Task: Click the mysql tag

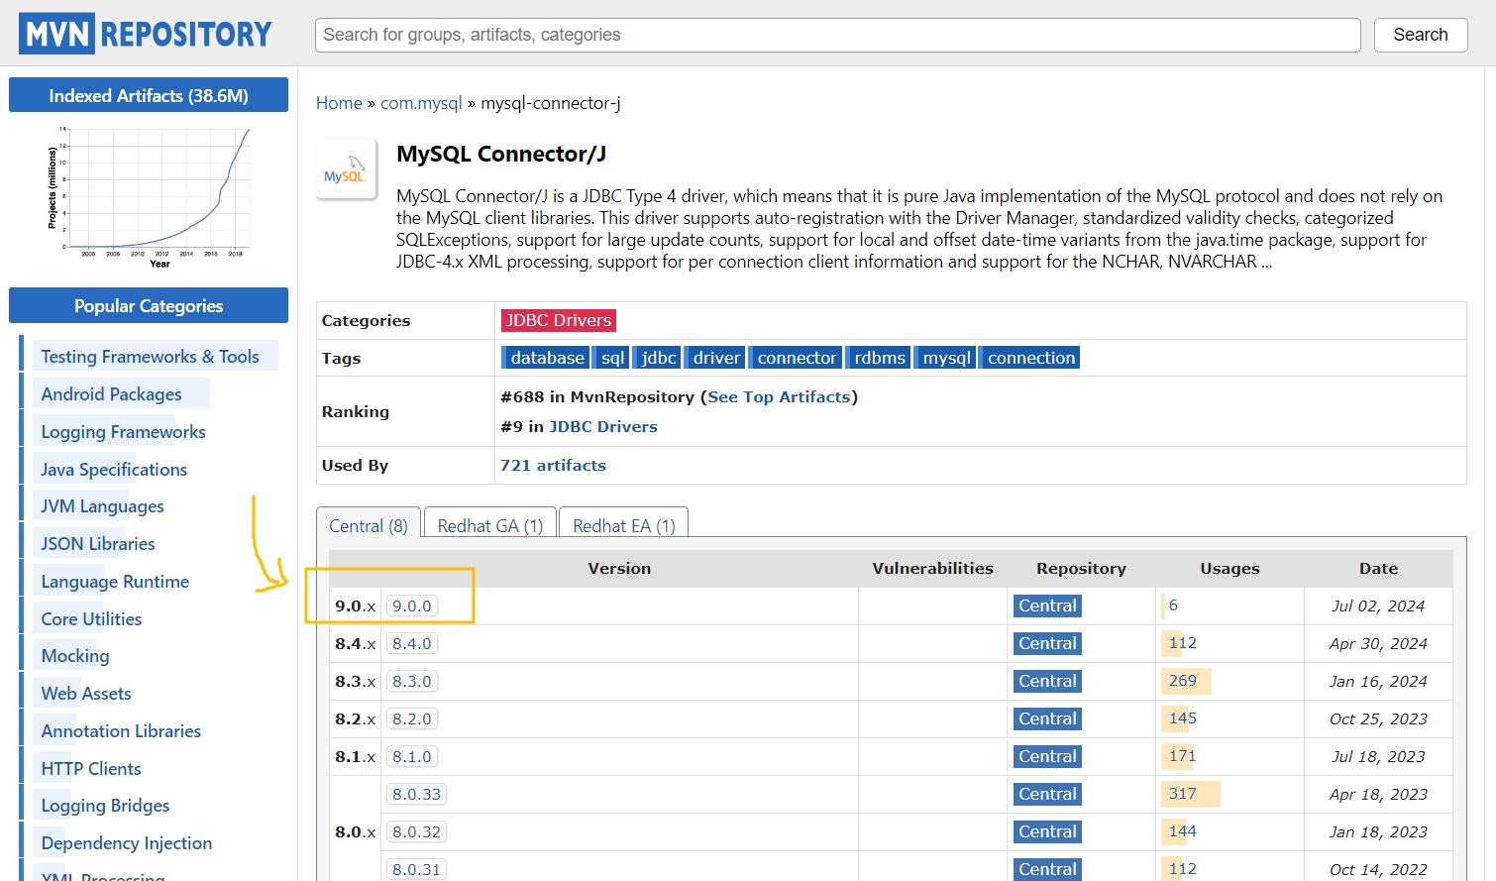Action: coord(946,358)
